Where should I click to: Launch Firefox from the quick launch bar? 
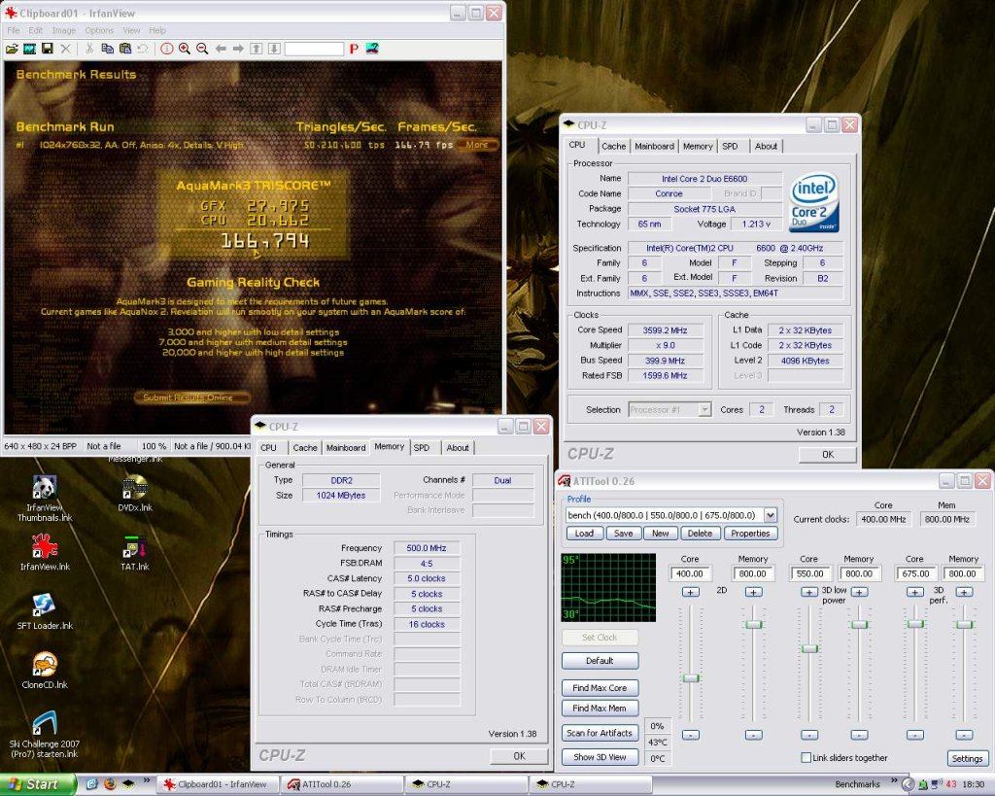coord(110,784)
